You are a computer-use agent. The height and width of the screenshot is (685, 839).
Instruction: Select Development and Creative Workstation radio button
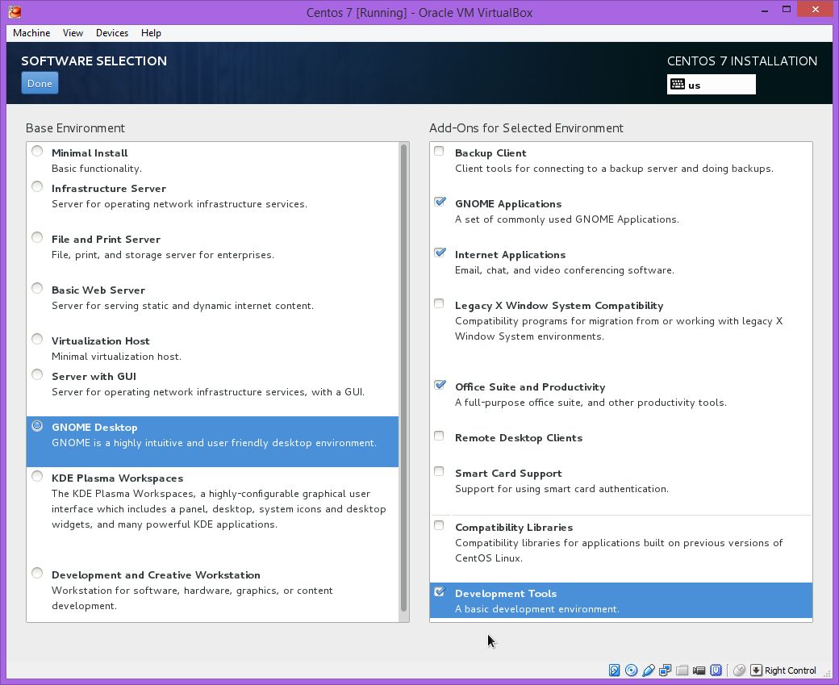click(x=37, y=573)
